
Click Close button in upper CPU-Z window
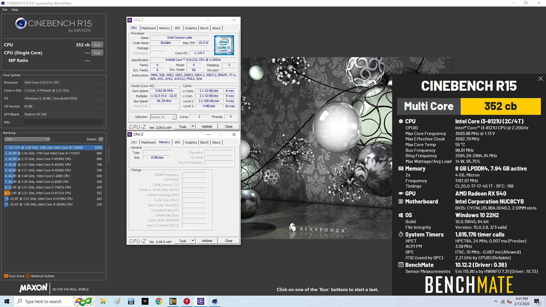[x=229, y=127]
